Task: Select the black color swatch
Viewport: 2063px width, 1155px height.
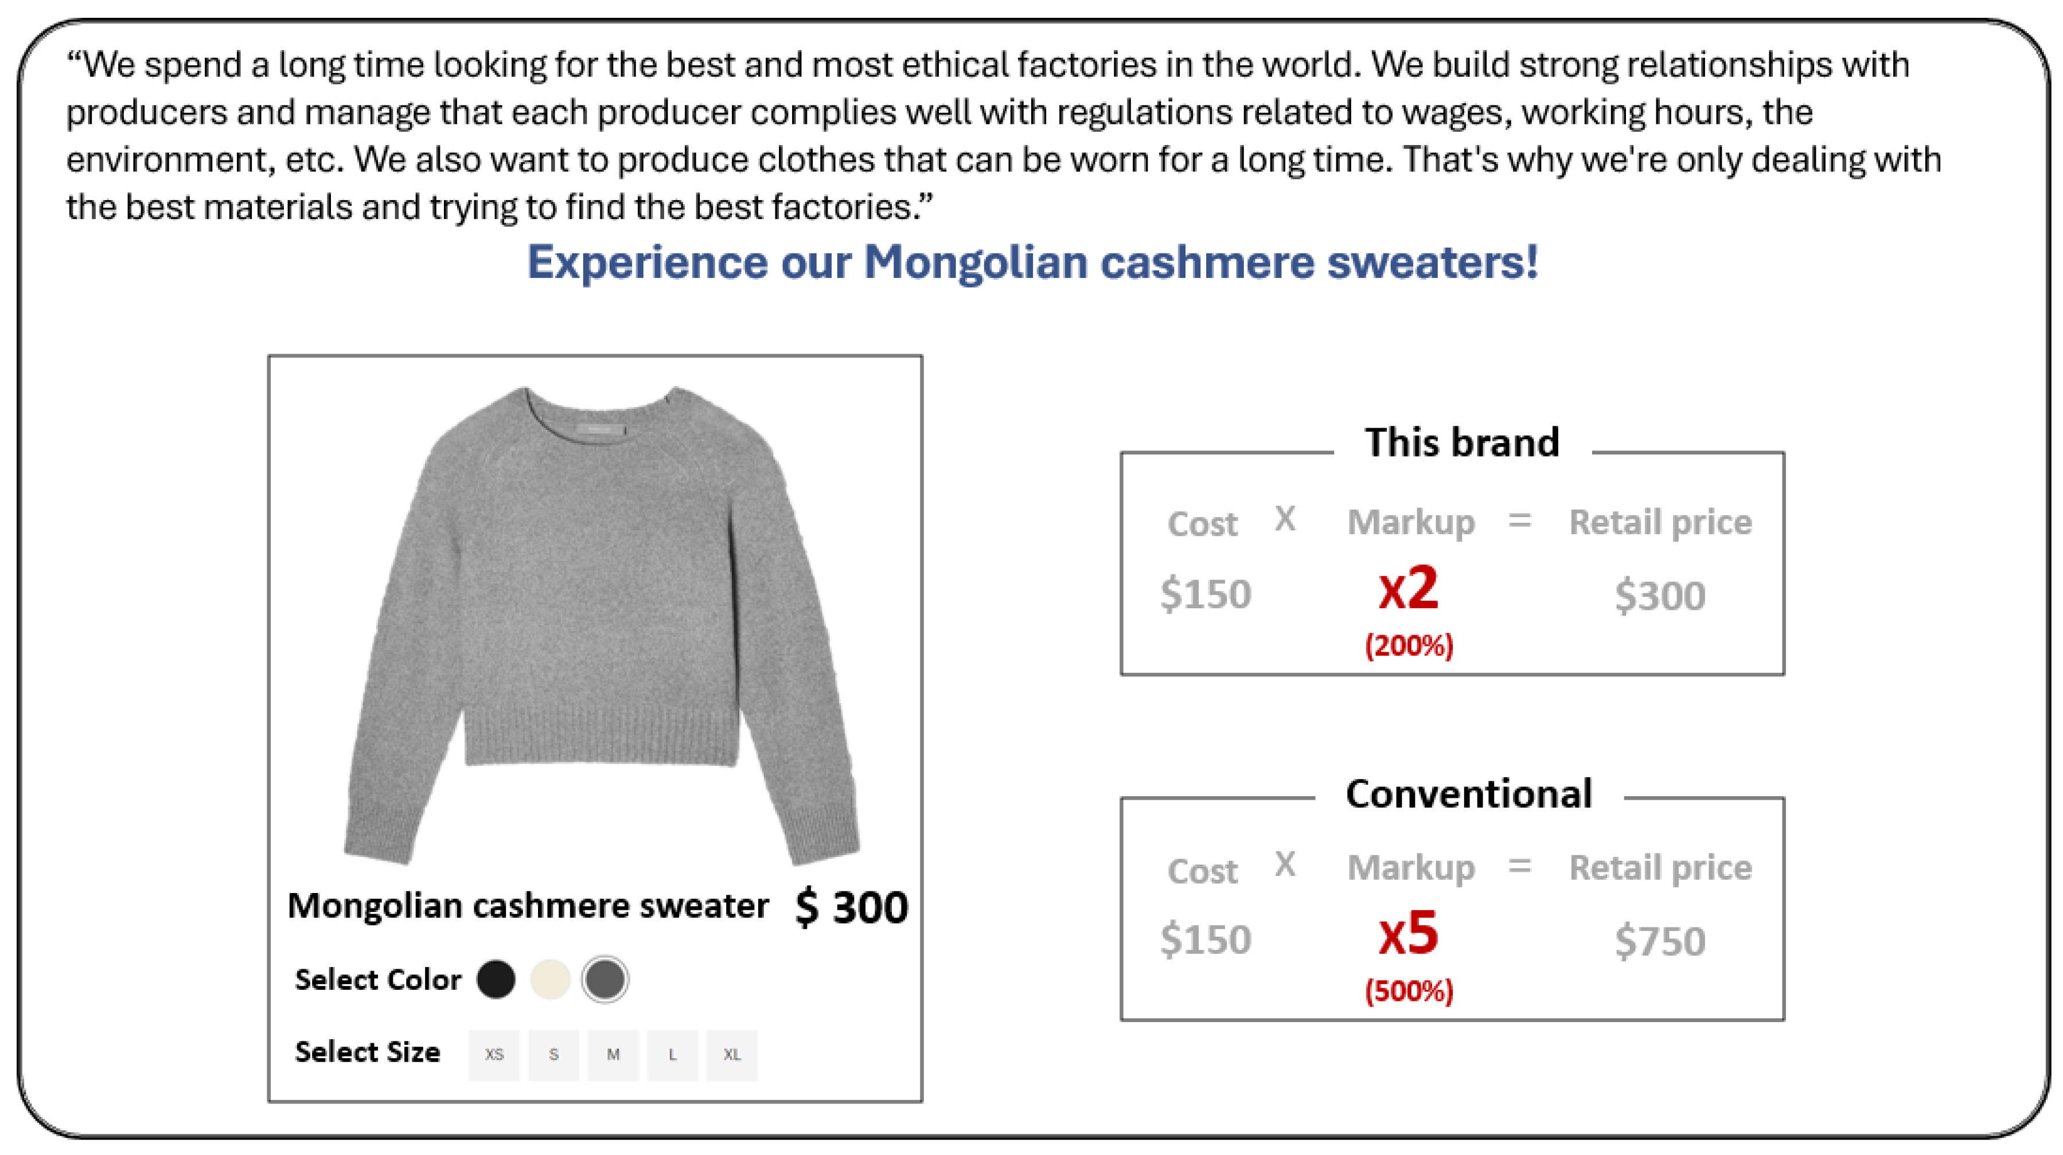Action: click(496, 979)
